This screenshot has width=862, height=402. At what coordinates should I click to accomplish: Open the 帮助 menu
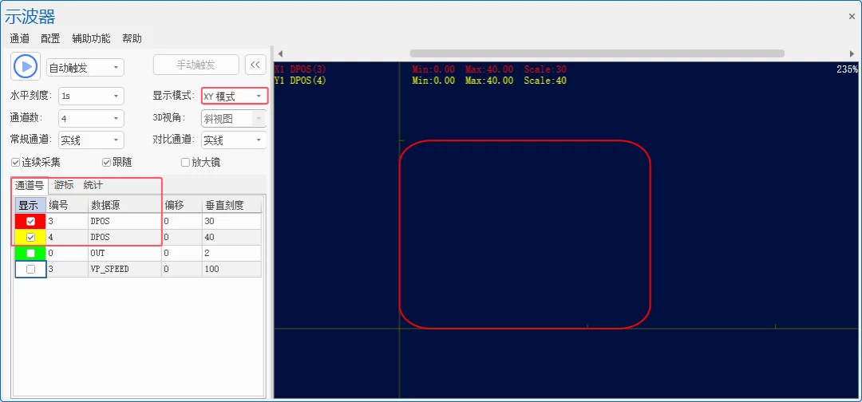[x=132, y=38]
